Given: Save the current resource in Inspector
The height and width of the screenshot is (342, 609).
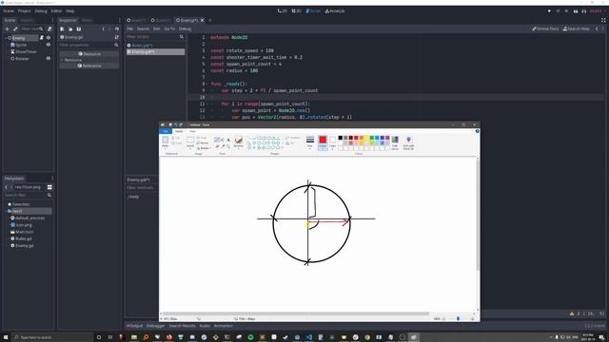Looking at the screenshot, I should [x=78, y=28].
